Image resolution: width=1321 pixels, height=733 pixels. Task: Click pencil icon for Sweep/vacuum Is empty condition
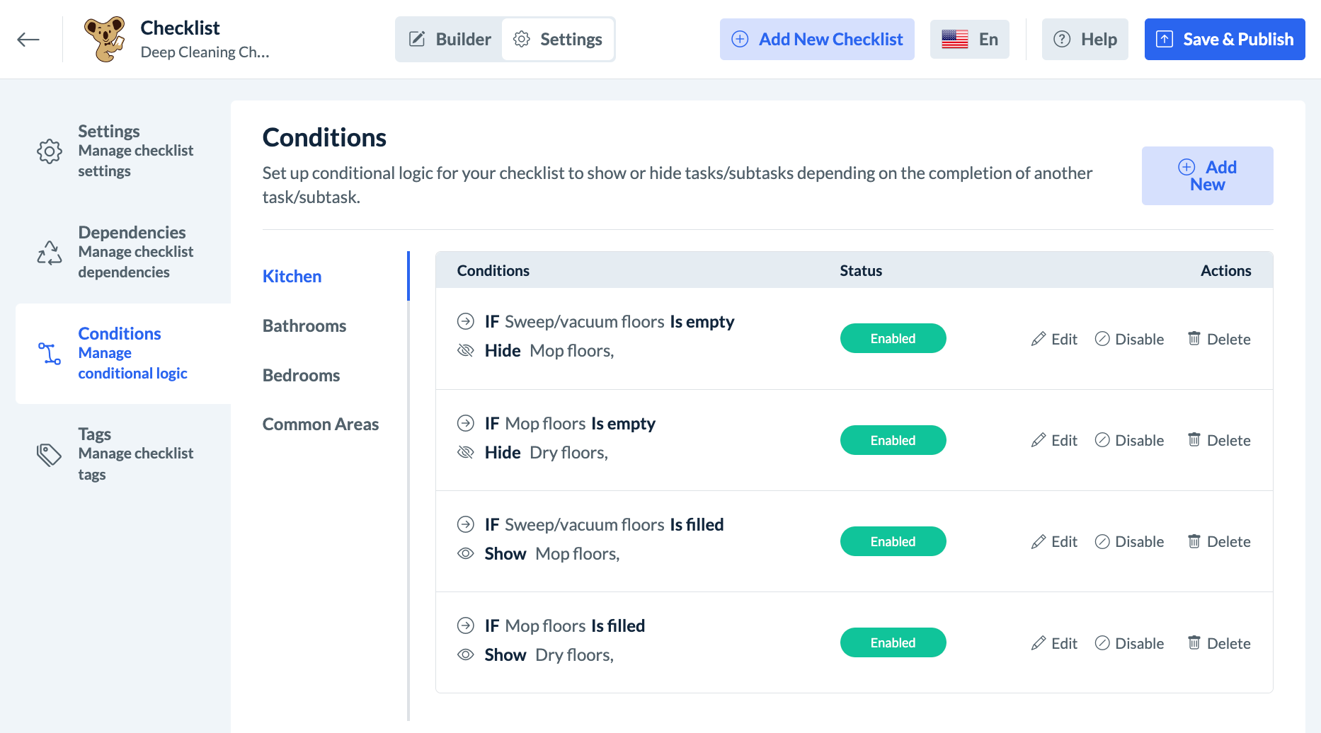(1038, 339)
